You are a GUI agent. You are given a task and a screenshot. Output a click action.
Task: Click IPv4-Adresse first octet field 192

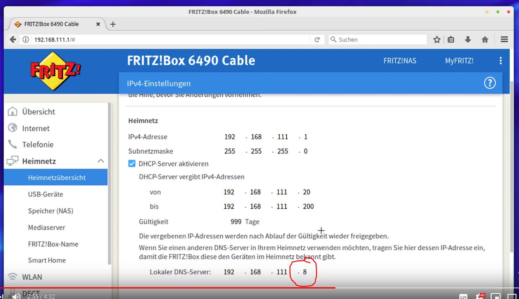coord(230,137)
